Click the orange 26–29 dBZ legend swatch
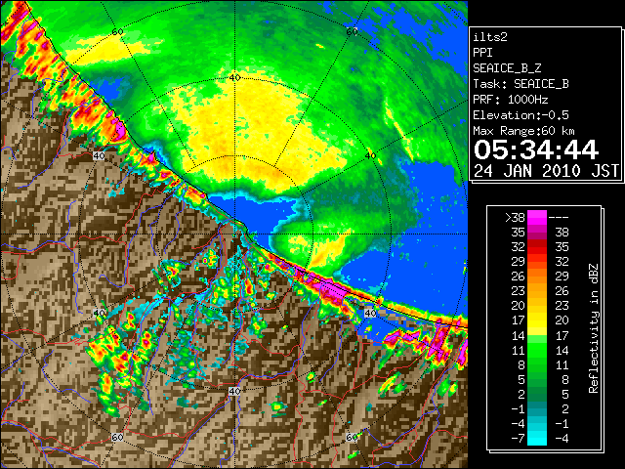This screenshot has height=469, width=625. coord(537,277)
